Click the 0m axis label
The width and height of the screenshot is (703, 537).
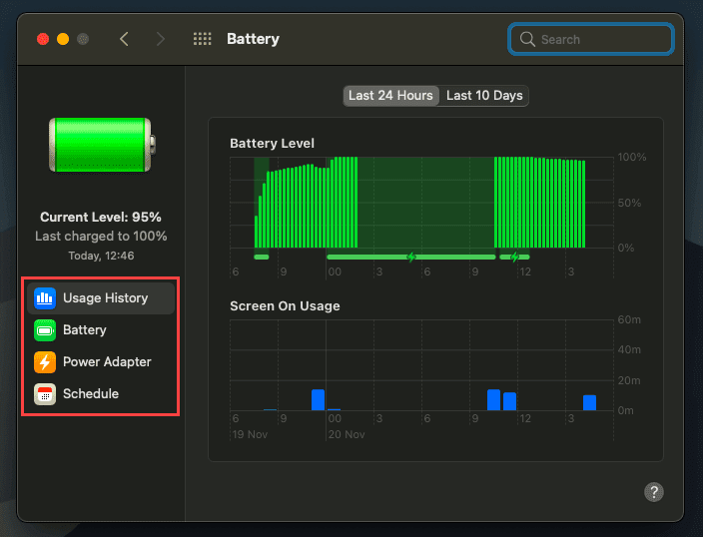625,410
